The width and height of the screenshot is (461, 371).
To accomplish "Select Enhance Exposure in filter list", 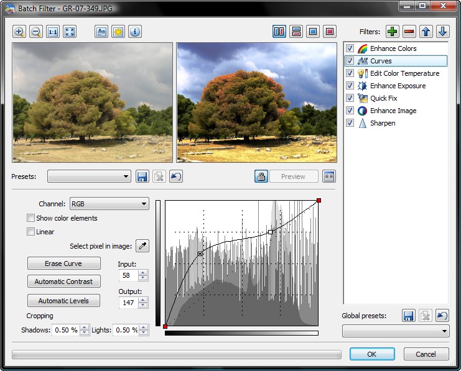I will tap(398, 86).
